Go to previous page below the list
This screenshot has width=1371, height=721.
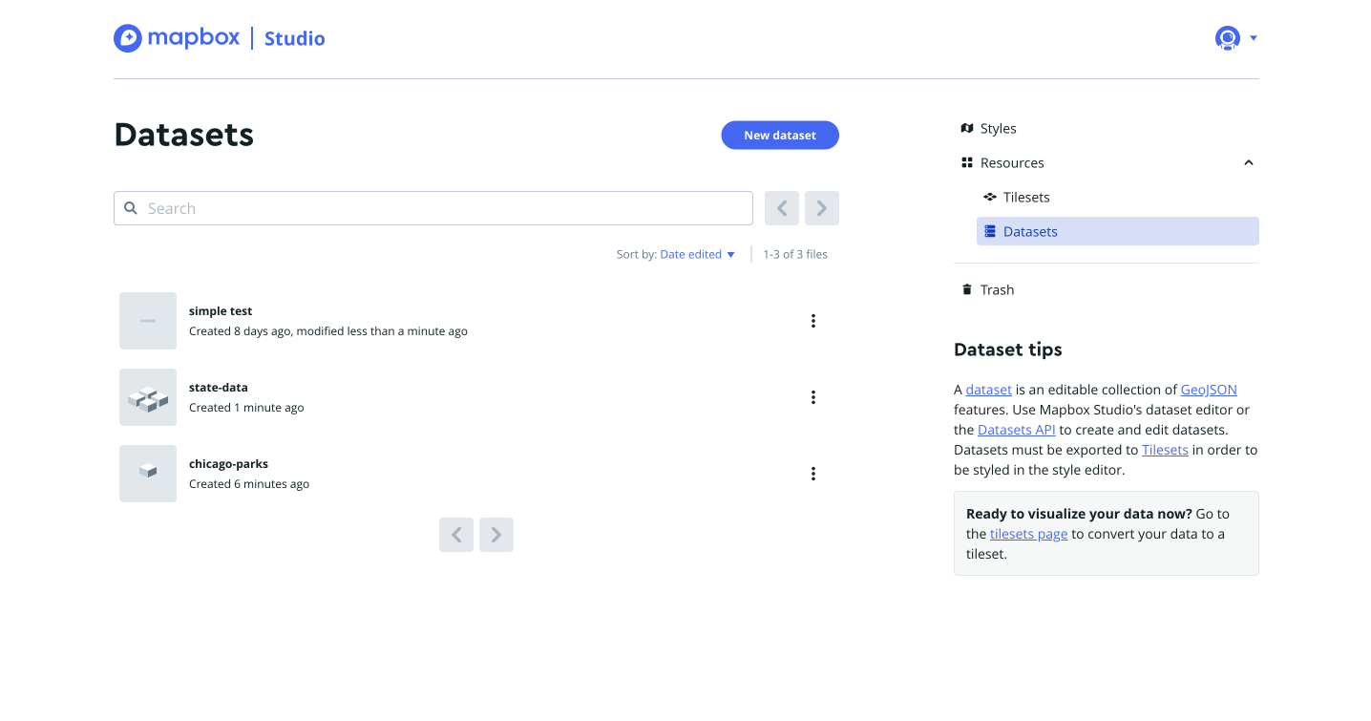click(x=456, y=535)
